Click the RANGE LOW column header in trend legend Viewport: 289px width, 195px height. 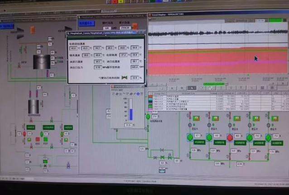tap(217, 93)
